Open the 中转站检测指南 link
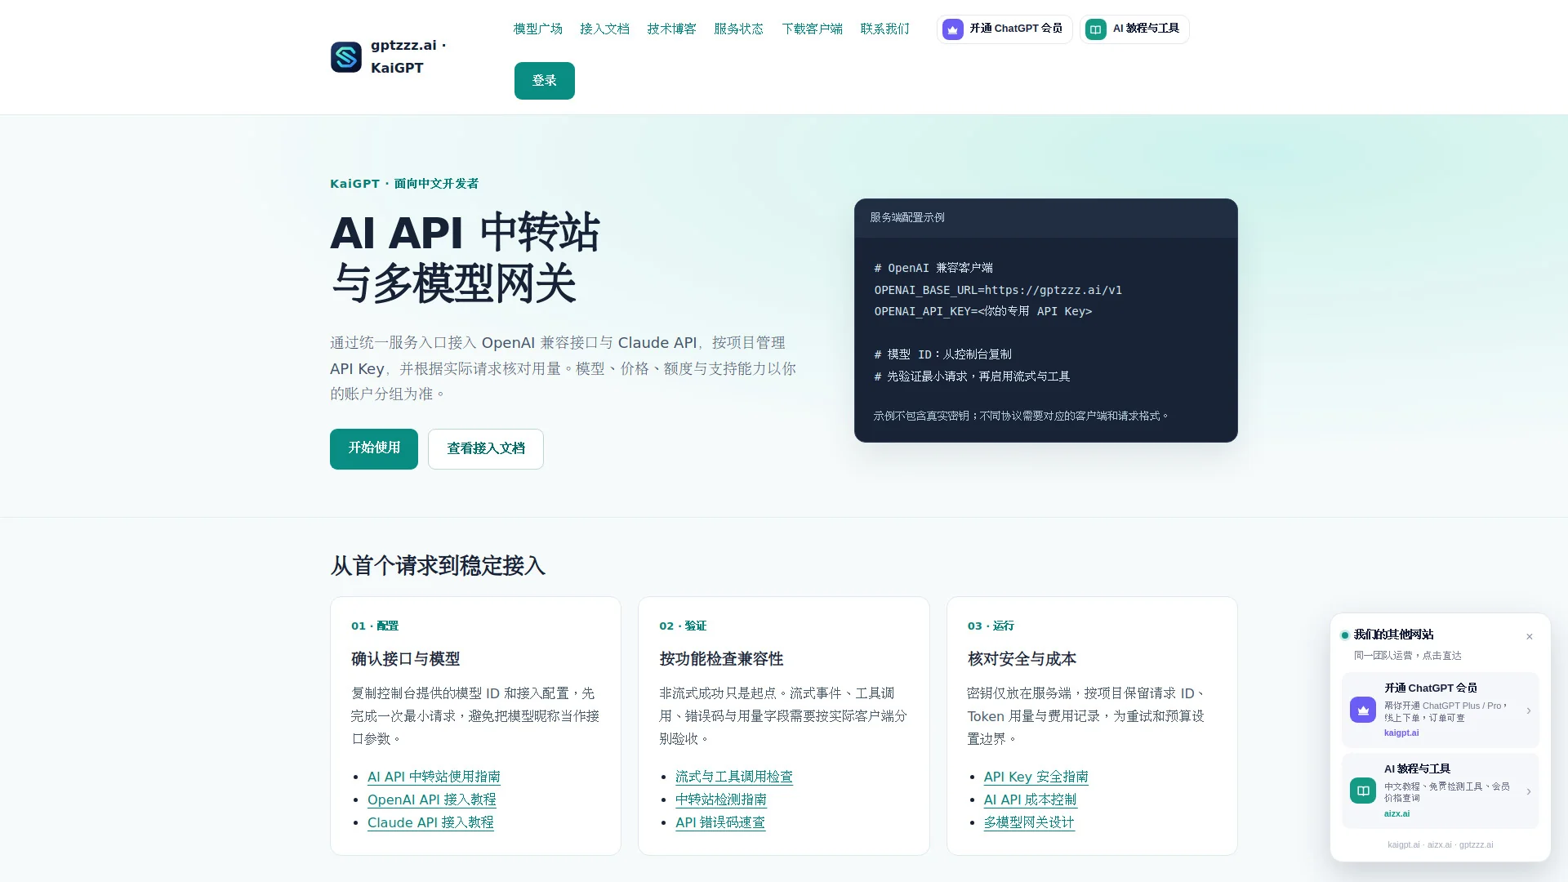 tap(721, 800)
